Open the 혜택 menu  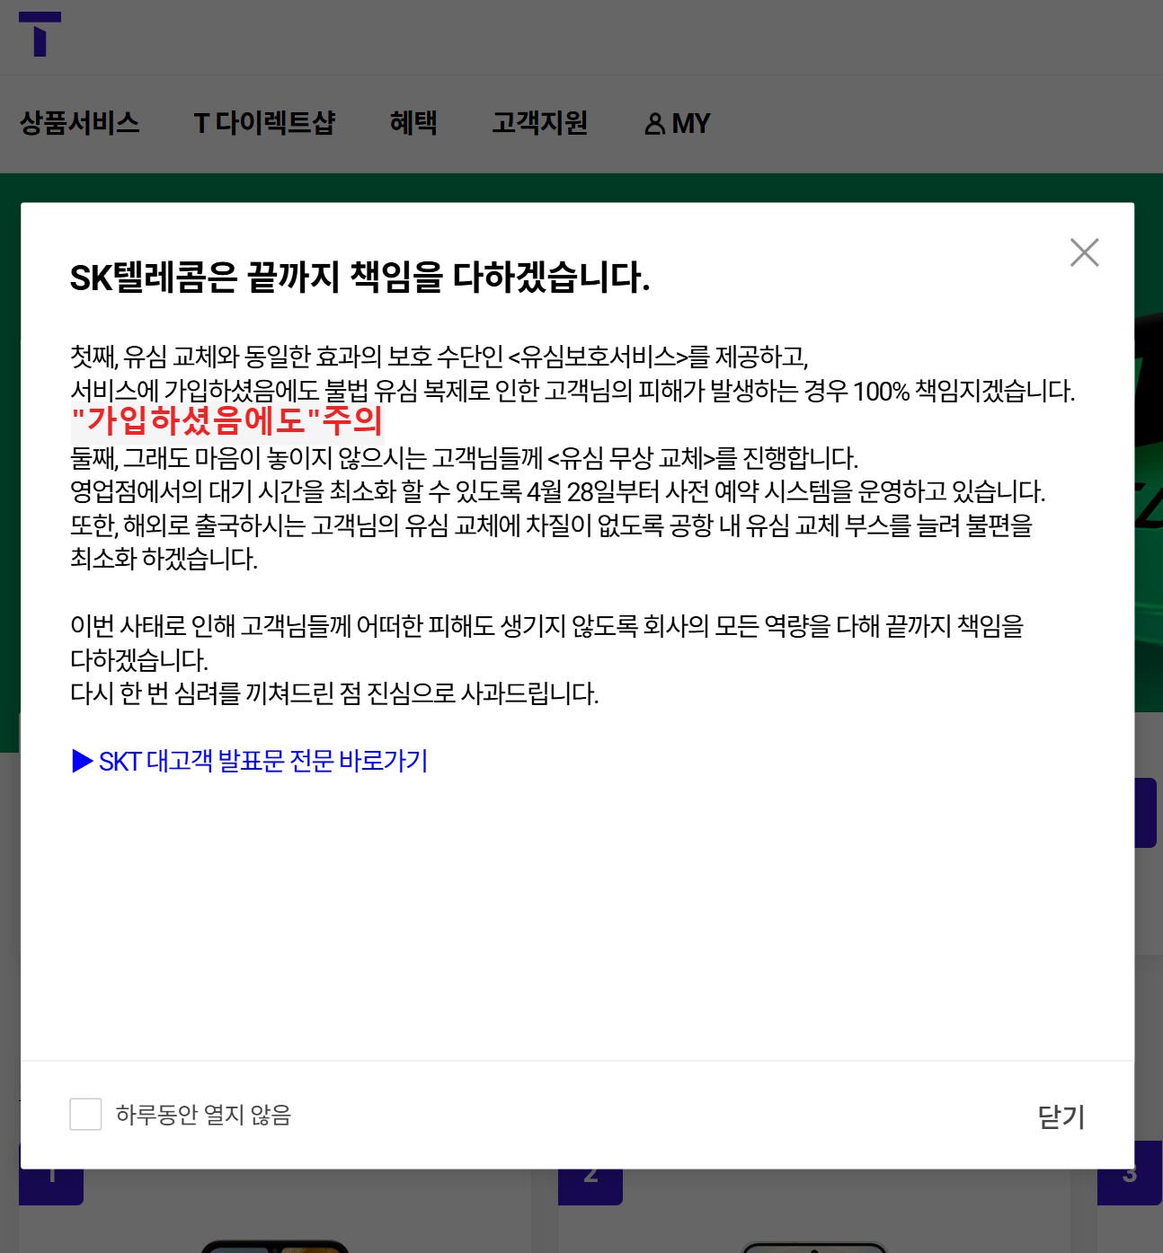[x=413, y=123]
